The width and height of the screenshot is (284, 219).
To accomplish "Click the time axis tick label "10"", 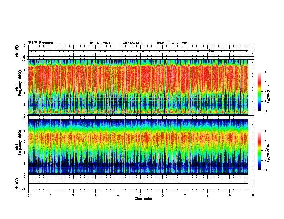I will pos(252,195).
